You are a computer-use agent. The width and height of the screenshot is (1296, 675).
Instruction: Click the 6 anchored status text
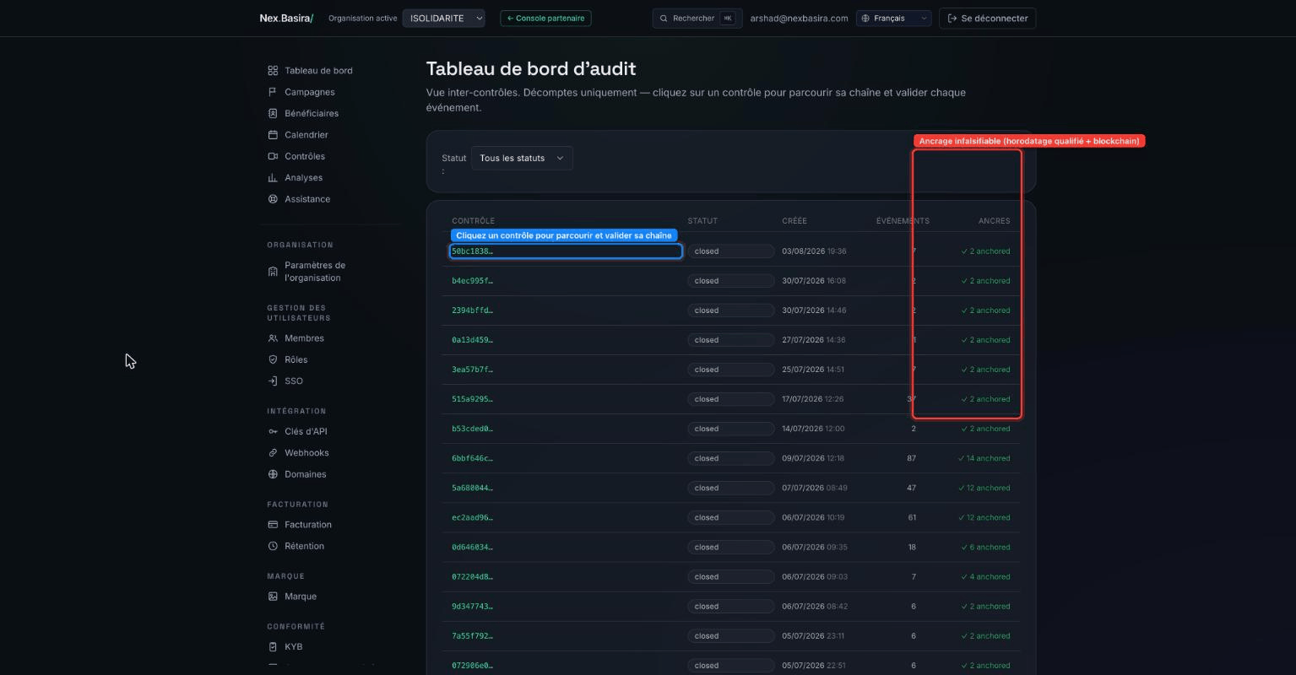point(985,547)
